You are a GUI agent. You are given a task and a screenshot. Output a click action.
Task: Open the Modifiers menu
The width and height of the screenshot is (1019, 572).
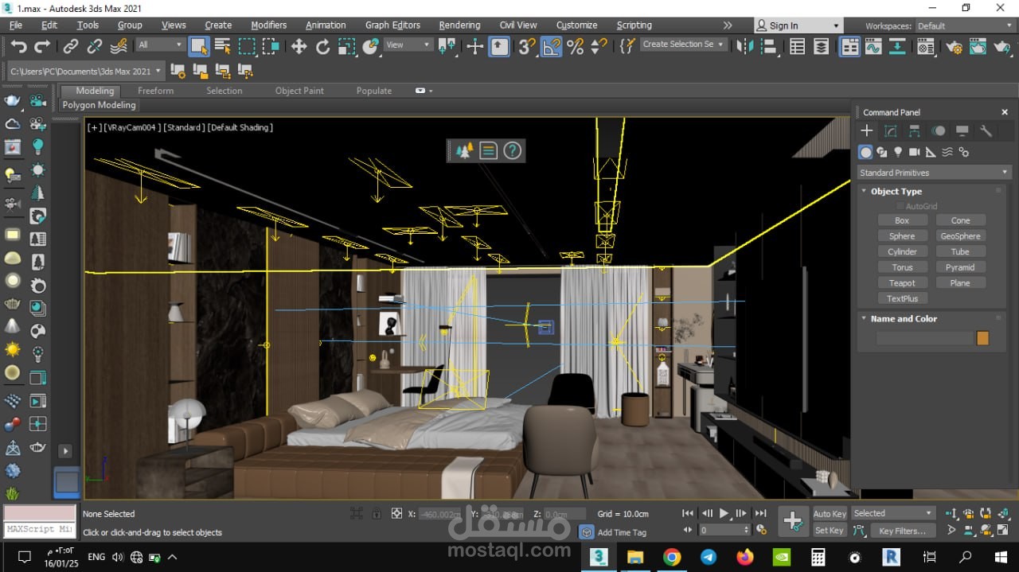[268, 25]
